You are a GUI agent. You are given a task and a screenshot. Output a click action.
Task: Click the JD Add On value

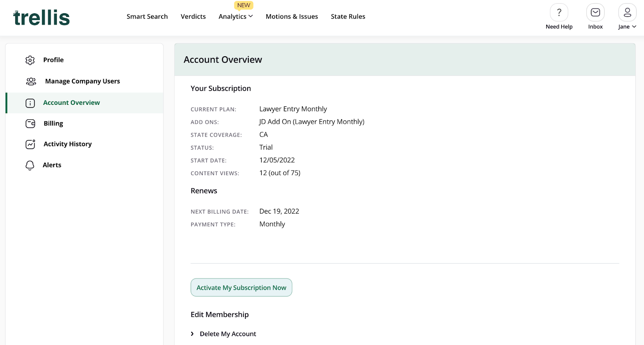click(312, 122)
